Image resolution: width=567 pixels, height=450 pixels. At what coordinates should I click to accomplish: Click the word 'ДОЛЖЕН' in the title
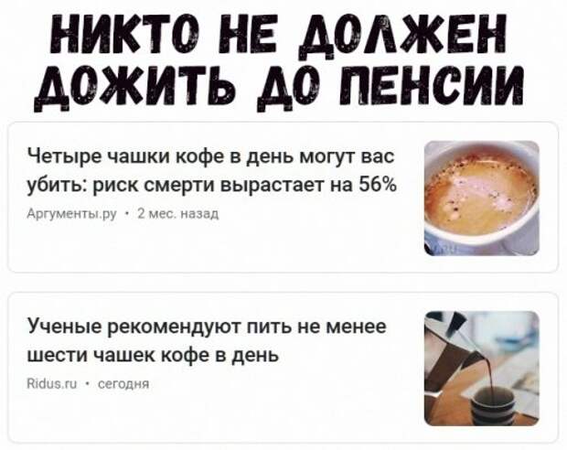coord(403,37)
